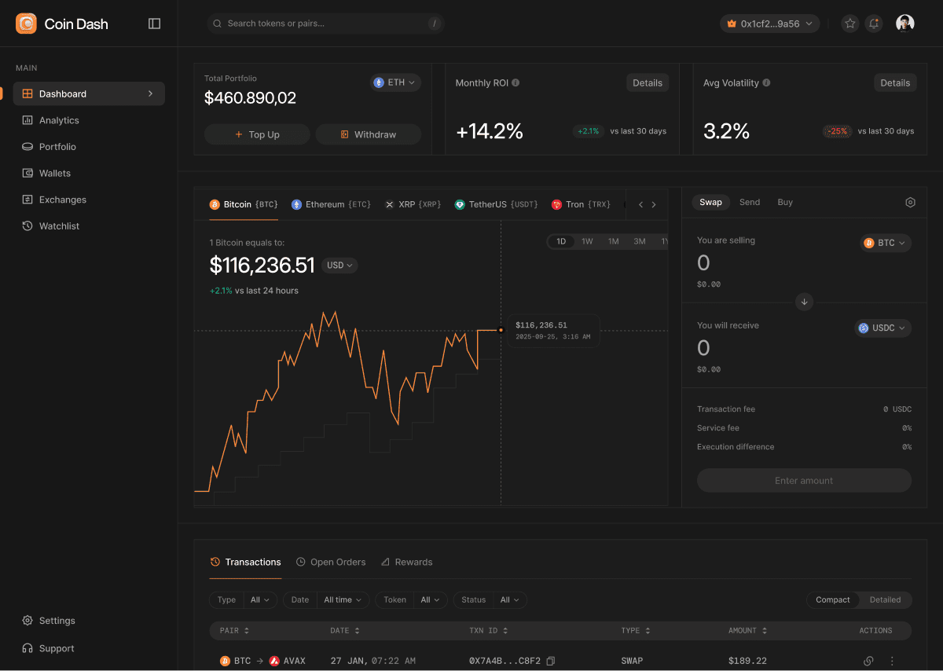Viewport: 943px width, 671px height.
Task: Click the swap direction arrow between BTC and USDC
Action: (x=804, y=302)
